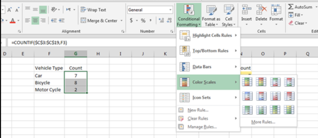Click Merge & Center
This screenshot has width=318, height=138.
point(99,20)
